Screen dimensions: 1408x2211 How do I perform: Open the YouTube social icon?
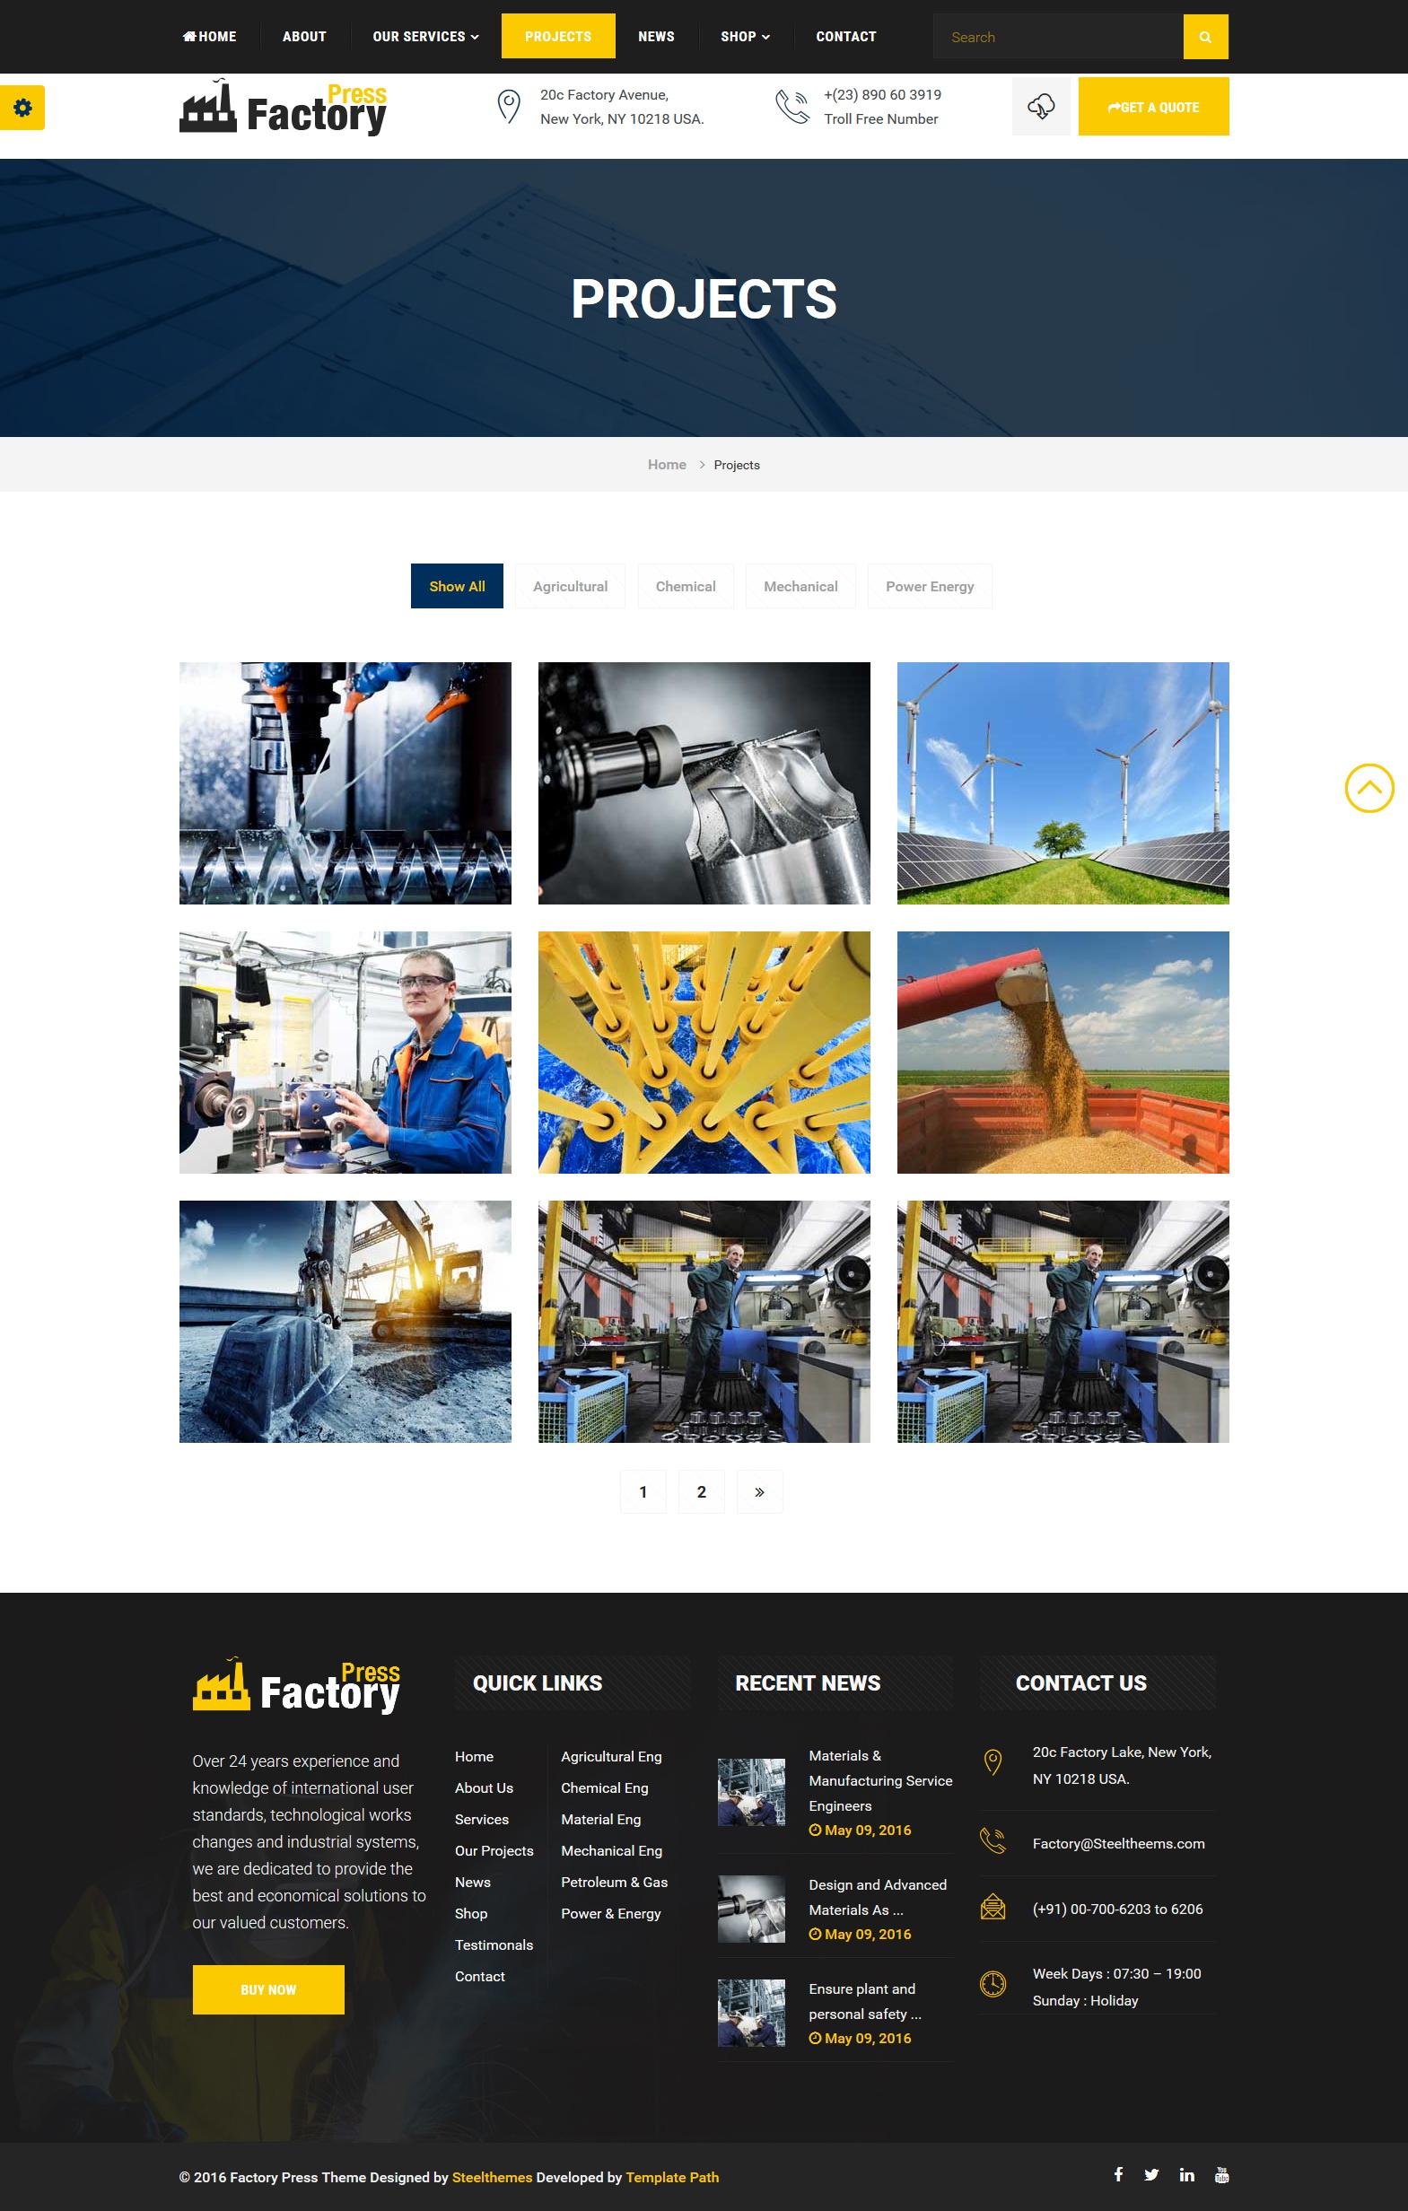[x=1221, y=2174]
